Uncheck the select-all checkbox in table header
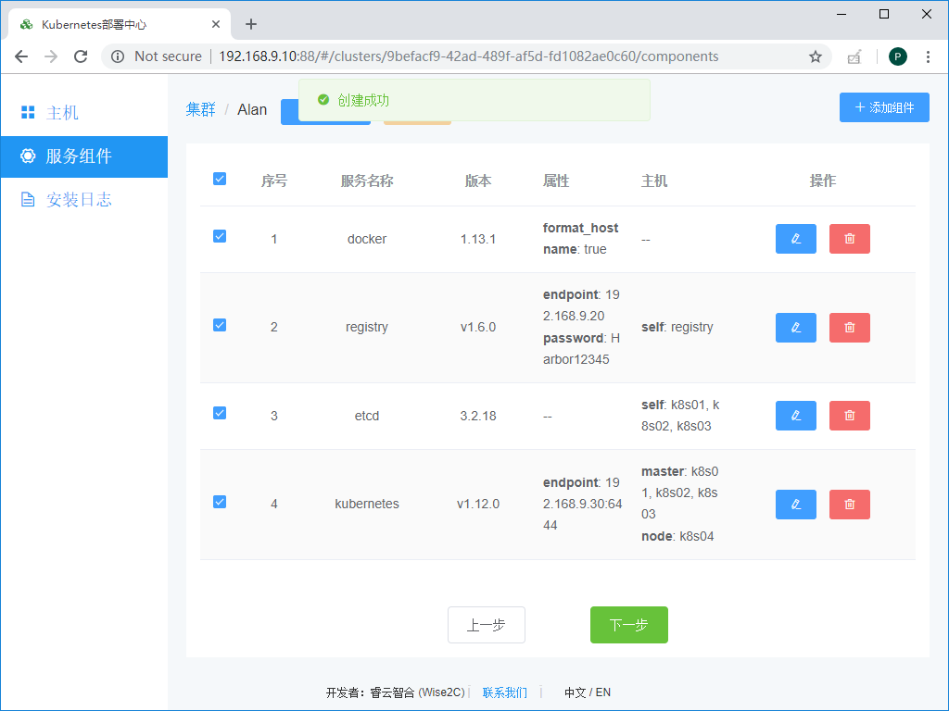Image resolution: width=949 pixels, height=711 pixels. tap(219, 178)
